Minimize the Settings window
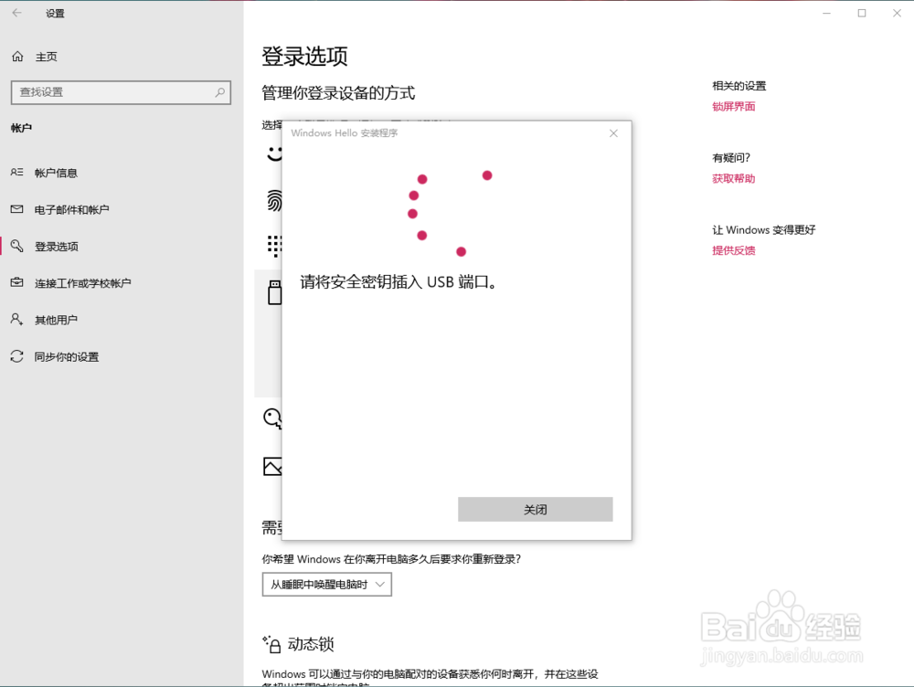The width and height of the screenshot is (914, 687). (x=826, y=13)
